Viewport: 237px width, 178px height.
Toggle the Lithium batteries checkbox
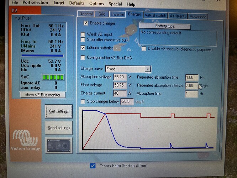click(x=83, y=48)
